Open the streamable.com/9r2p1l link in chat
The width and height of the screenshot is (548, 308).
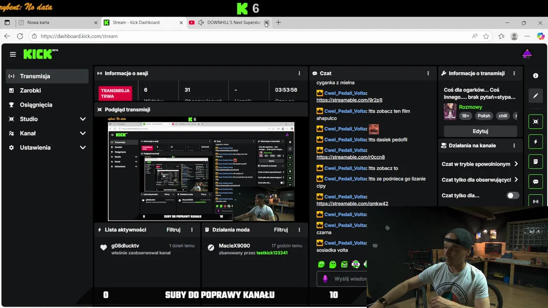(349, 100)
